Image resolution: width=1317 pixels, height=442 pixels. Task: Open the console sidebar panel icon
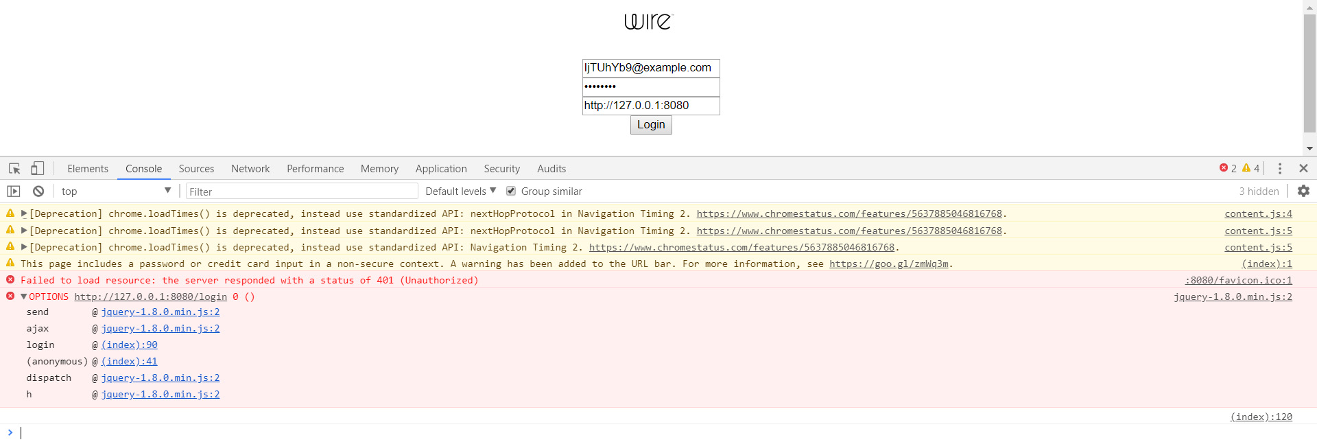tap(13, 191)
